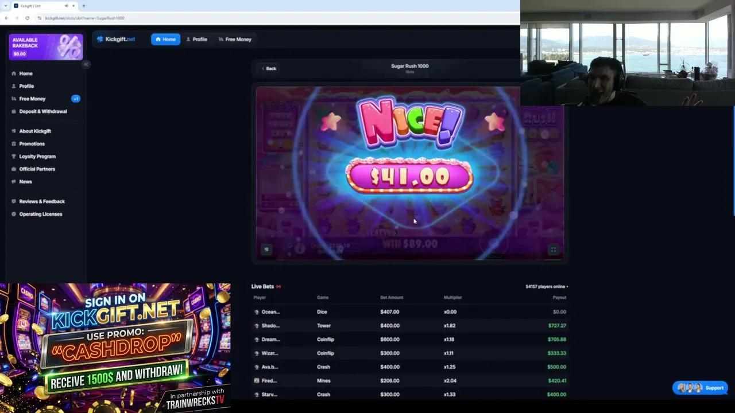Toggle fullscreen for the slot game
The height and width of the screenshot is (413, 735).
pos(554,250)
